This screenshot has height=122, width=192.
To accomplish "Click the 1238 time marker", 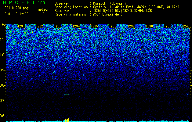I will (149, 26).
